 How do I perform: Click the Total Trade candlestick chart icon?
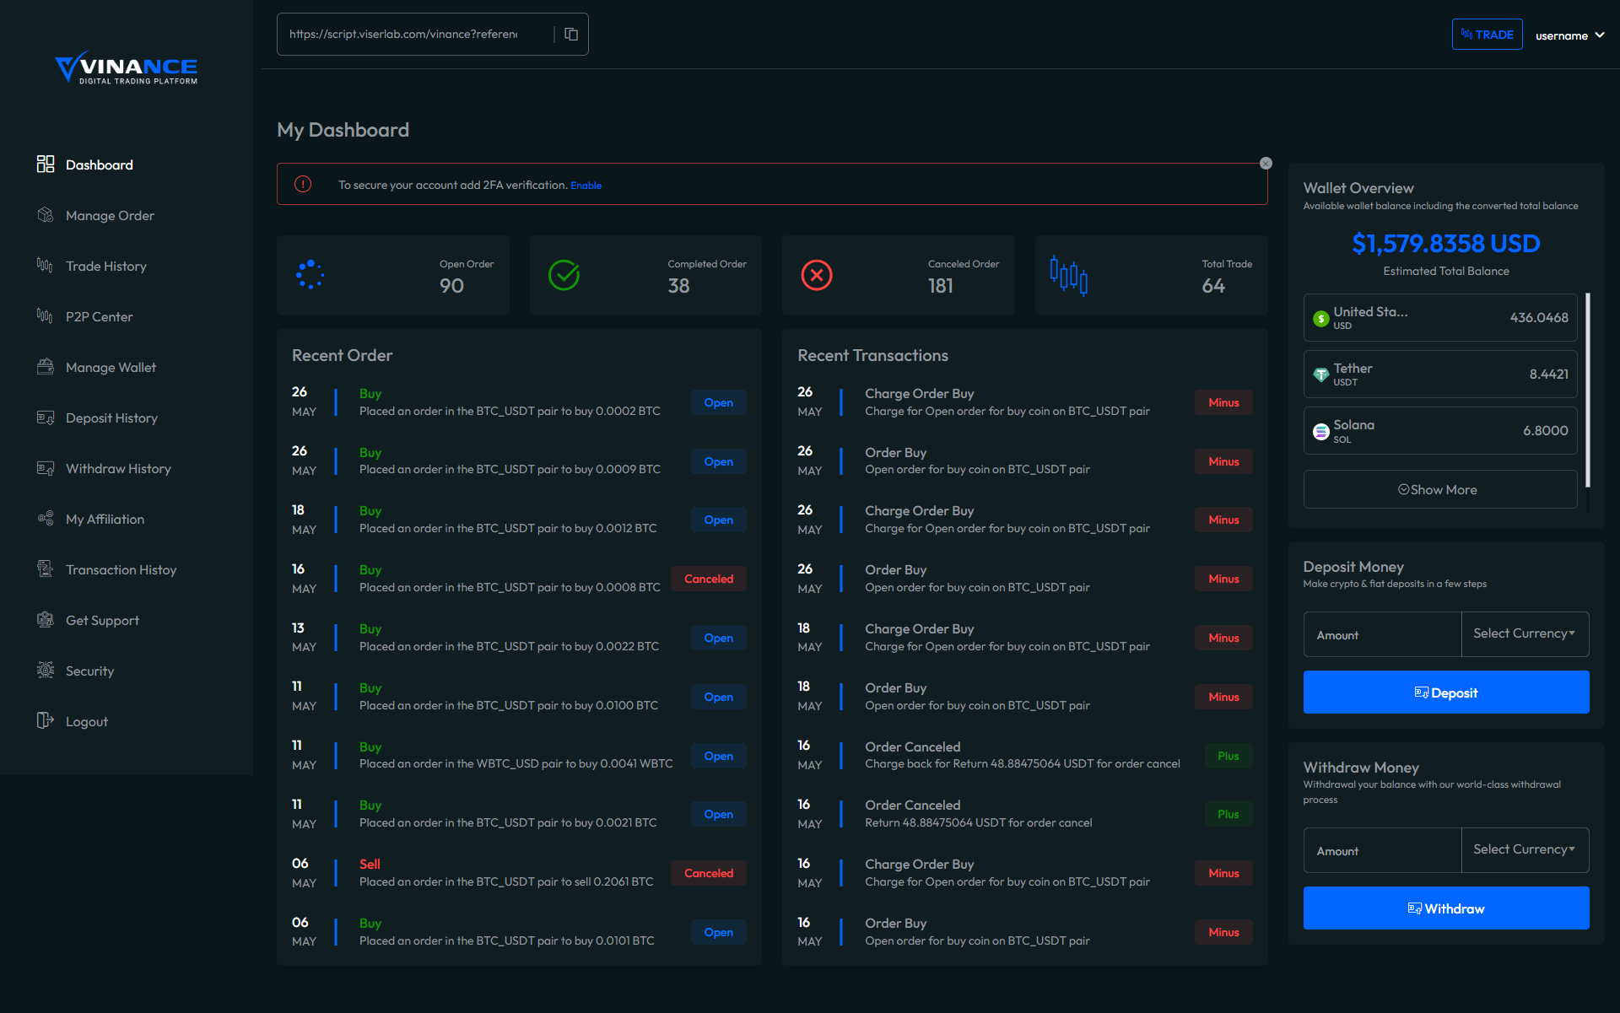(1068, 275)
